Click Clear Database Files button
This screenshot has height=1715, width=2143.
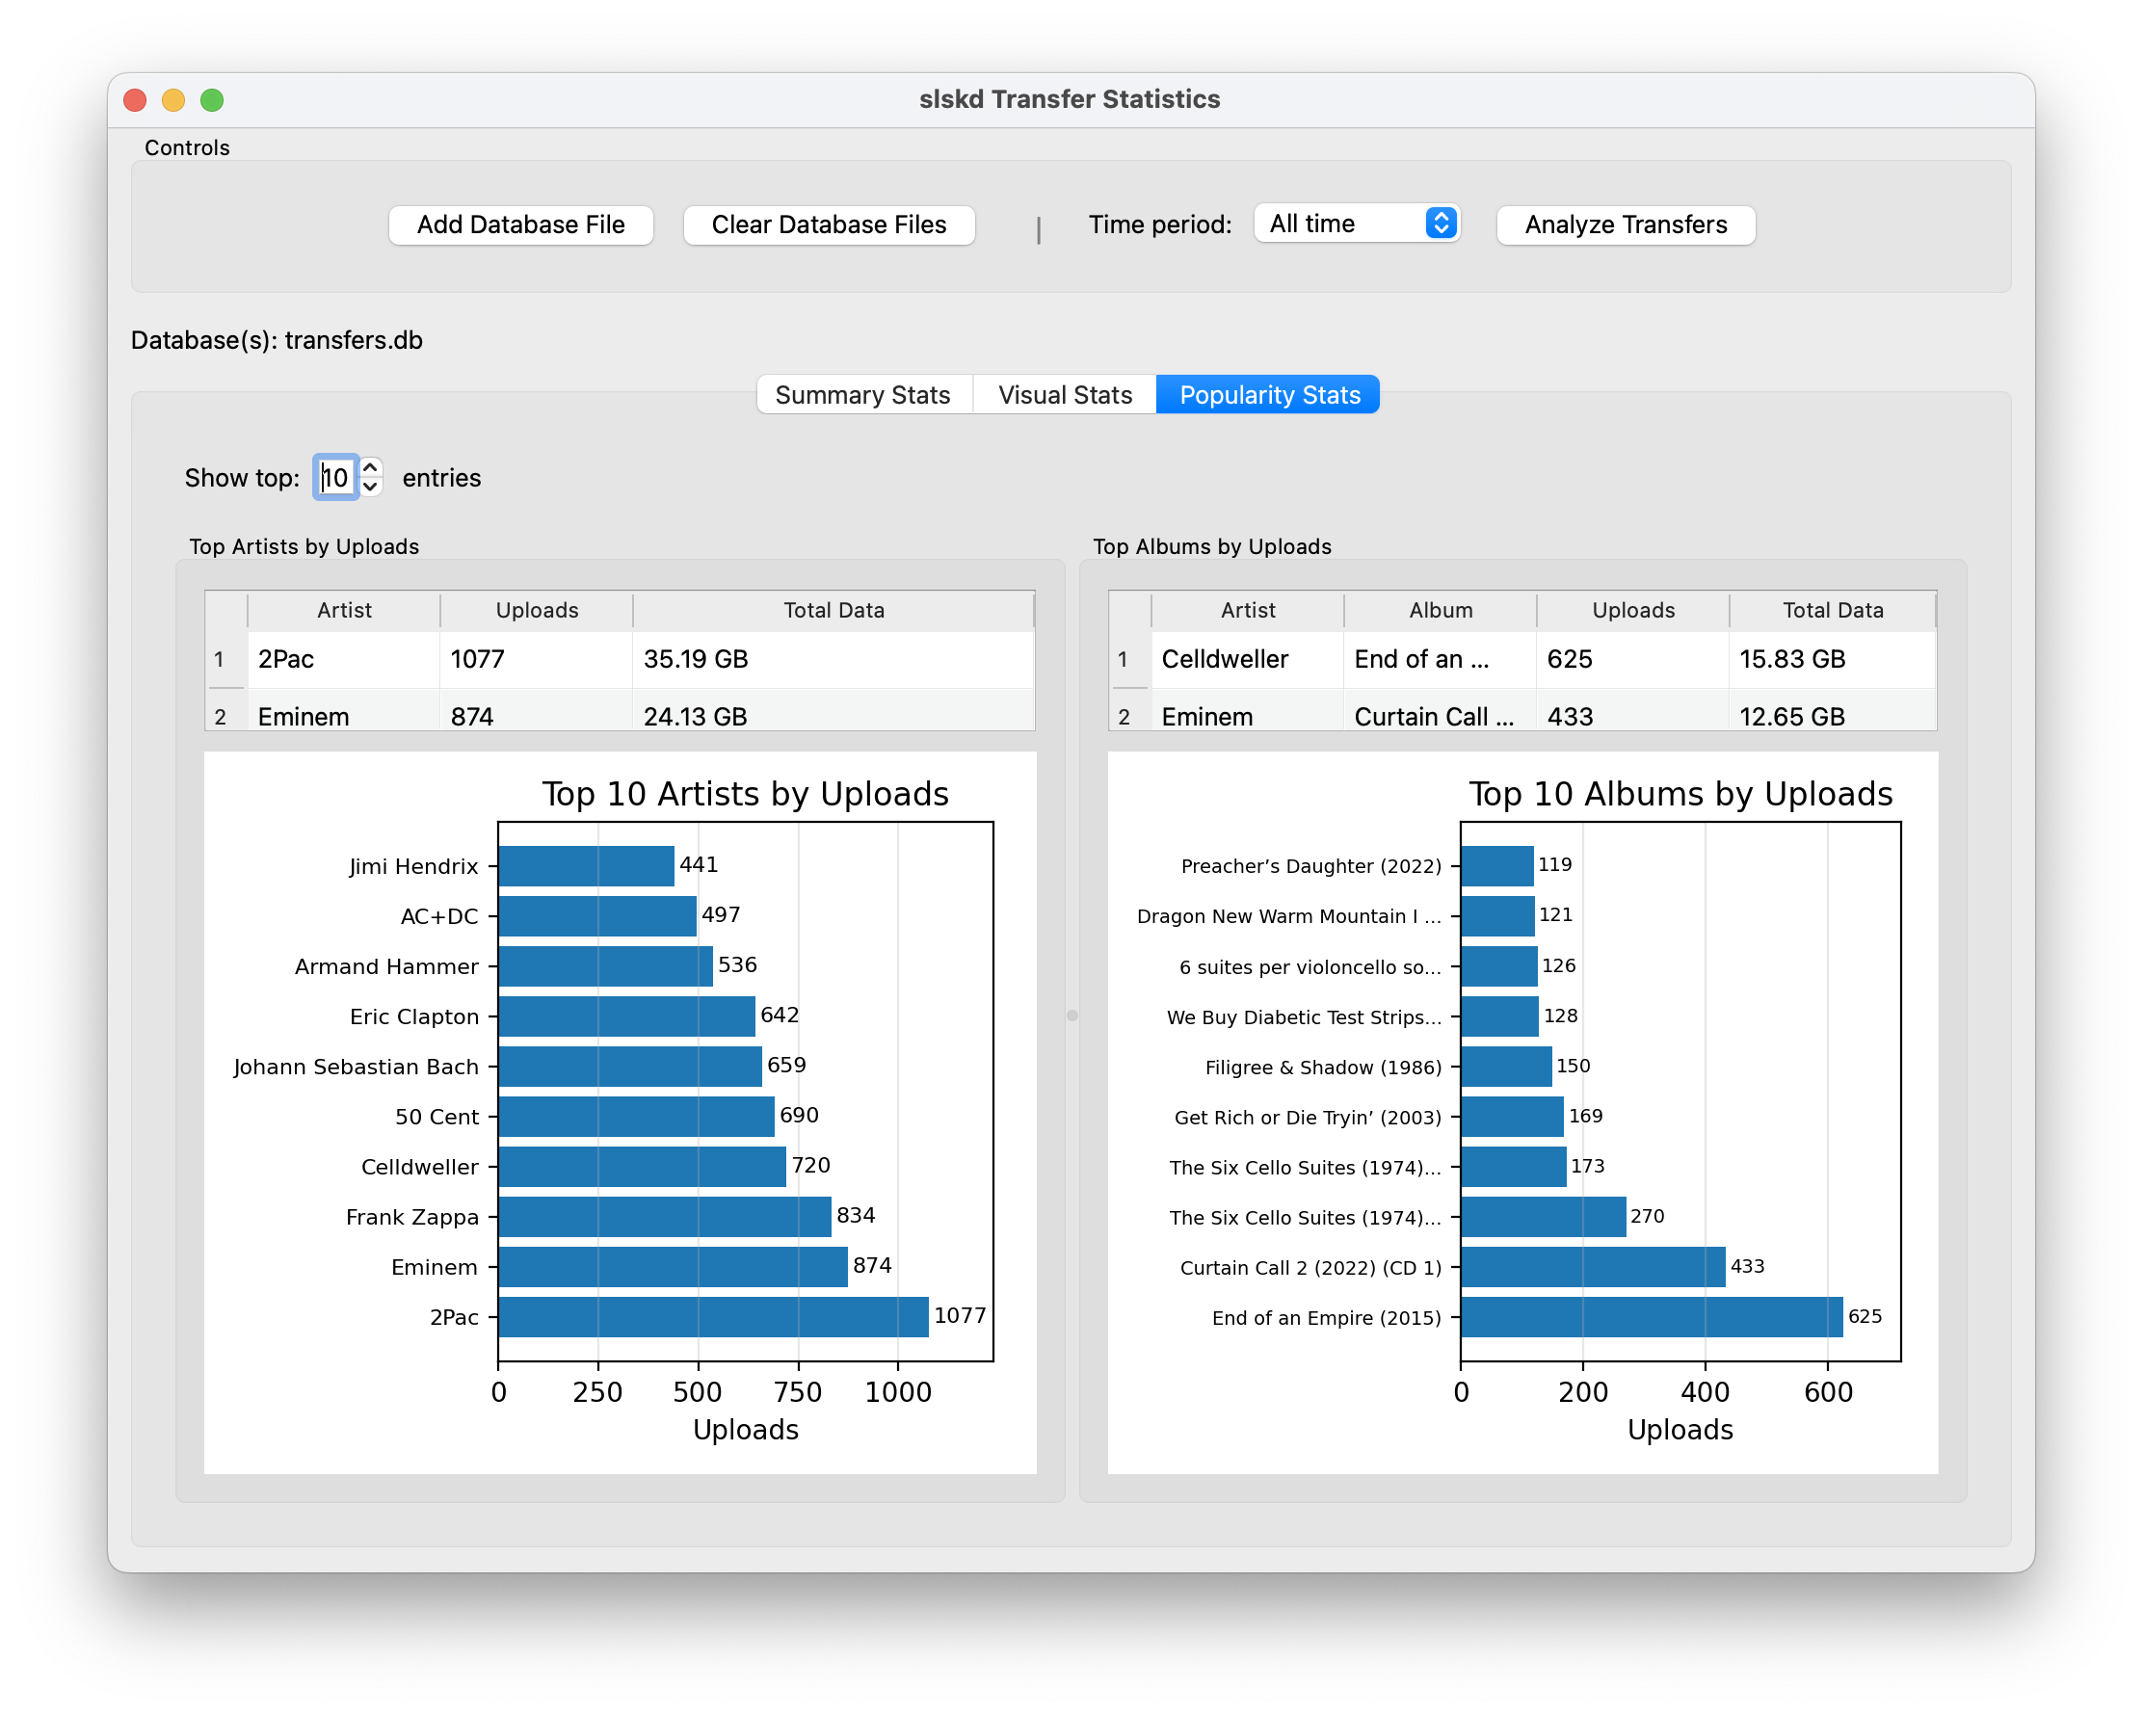[x=829, y=224]
